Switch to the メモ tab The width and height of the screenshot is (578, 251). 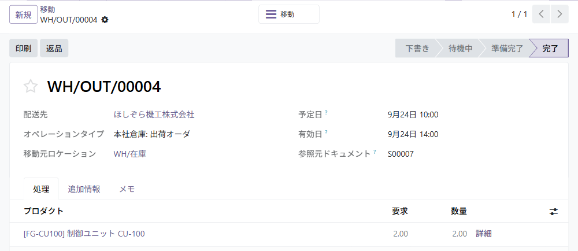click(x=127, y=189)
